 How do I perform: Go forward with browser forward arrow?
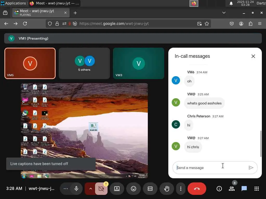tap(16, 24)
